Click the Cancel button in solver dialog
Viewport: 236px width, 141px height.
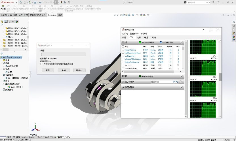pyautogui.click(x=64, y=70)
